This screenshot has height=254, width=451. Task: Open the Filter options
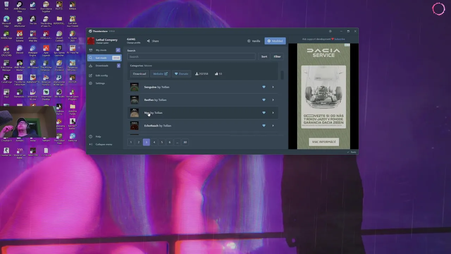[277, 56]
